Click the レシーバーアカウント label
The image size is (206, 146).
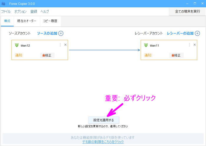(x=149, y=33)
